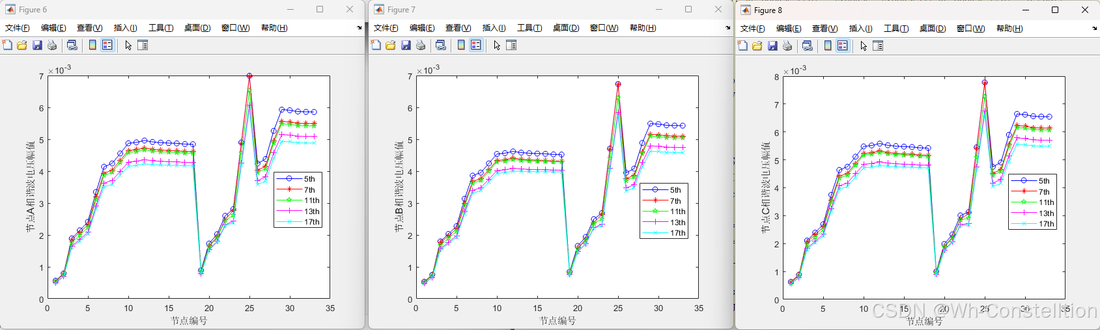This screenshot has width=1100, height=330.
Task: Maximize the Figure 8 window
Action: pos(1055,10)
